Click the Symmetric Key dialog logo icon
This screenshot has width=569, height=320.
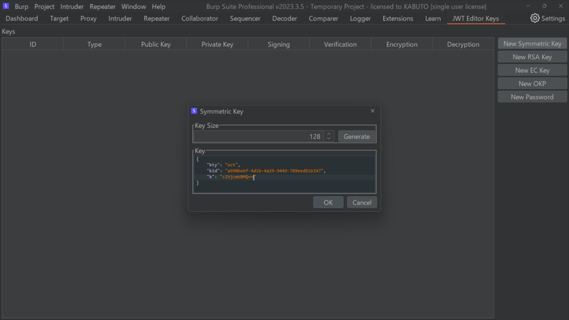[194, 111]
